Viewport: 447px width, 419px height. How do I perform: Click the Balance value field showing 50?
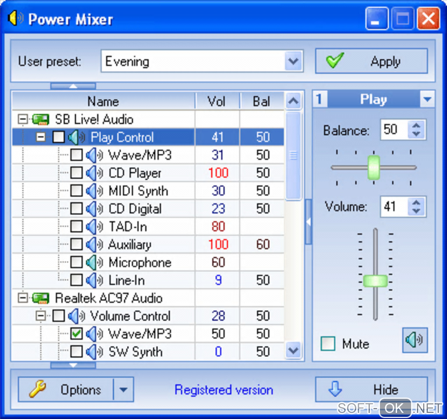[394, 130]
